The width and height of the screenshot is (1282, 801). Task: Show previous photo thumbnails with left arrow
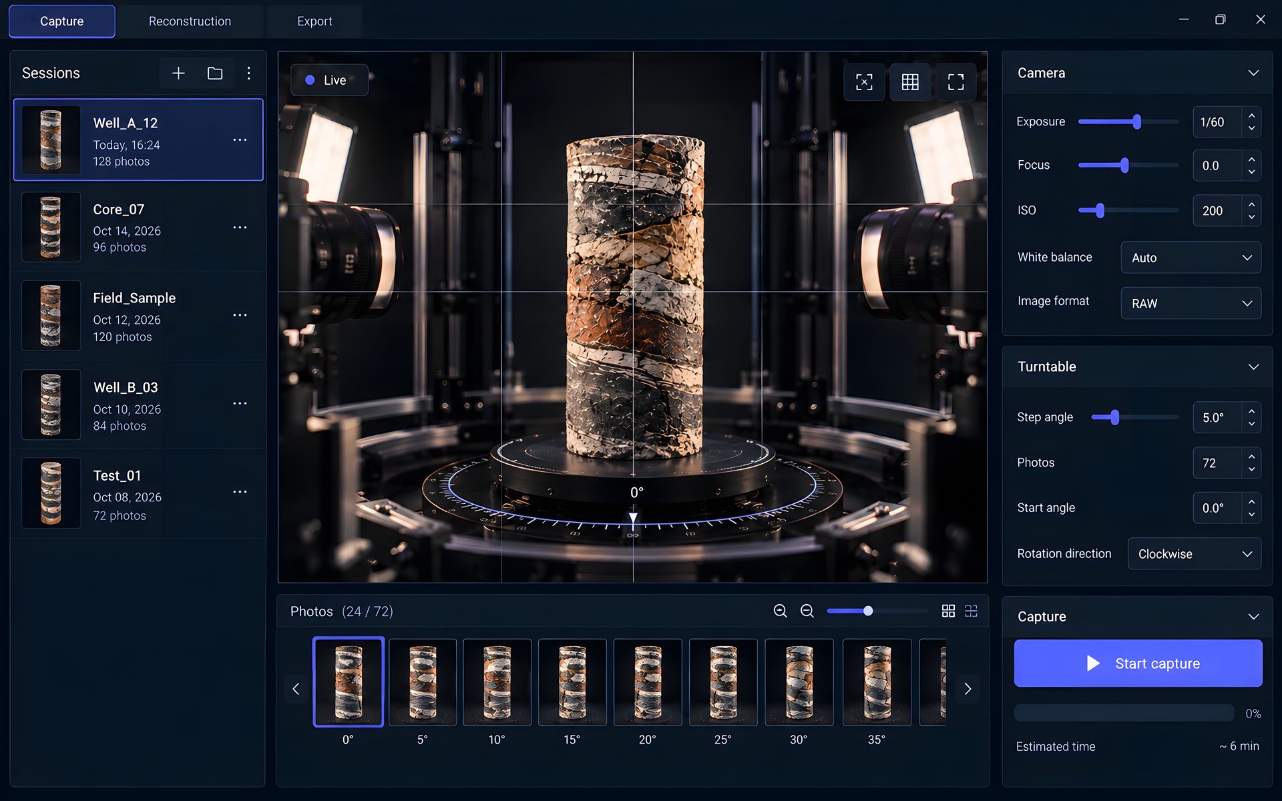(x=296, y=689)
